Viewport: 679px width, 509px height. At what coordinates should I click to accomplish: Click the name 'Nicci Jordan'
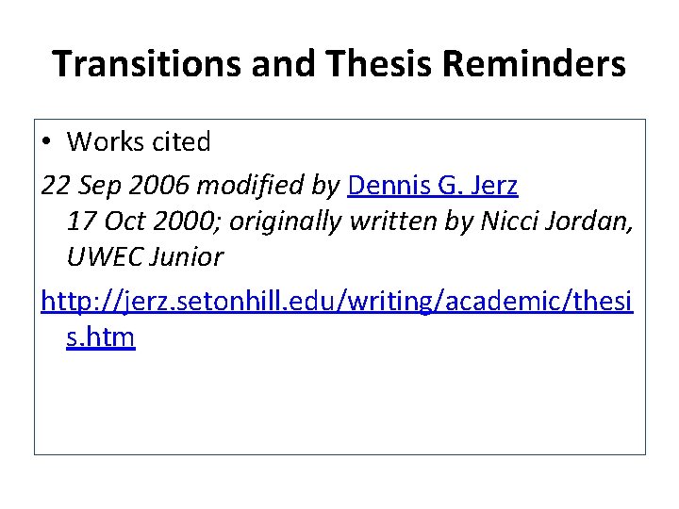(x=554, y=222)
